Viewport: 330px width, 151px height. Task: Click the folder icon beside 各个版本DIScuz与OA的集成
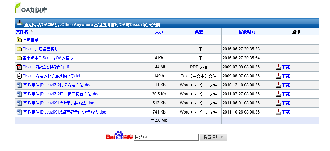click(x=19, y=58)
